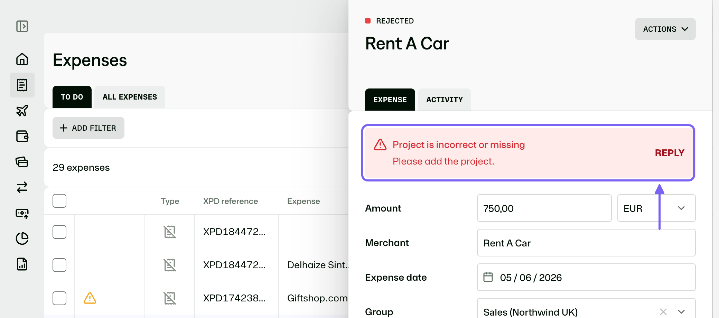Click the yellow warning icon on Giftshop.com row

pos(90,298)
